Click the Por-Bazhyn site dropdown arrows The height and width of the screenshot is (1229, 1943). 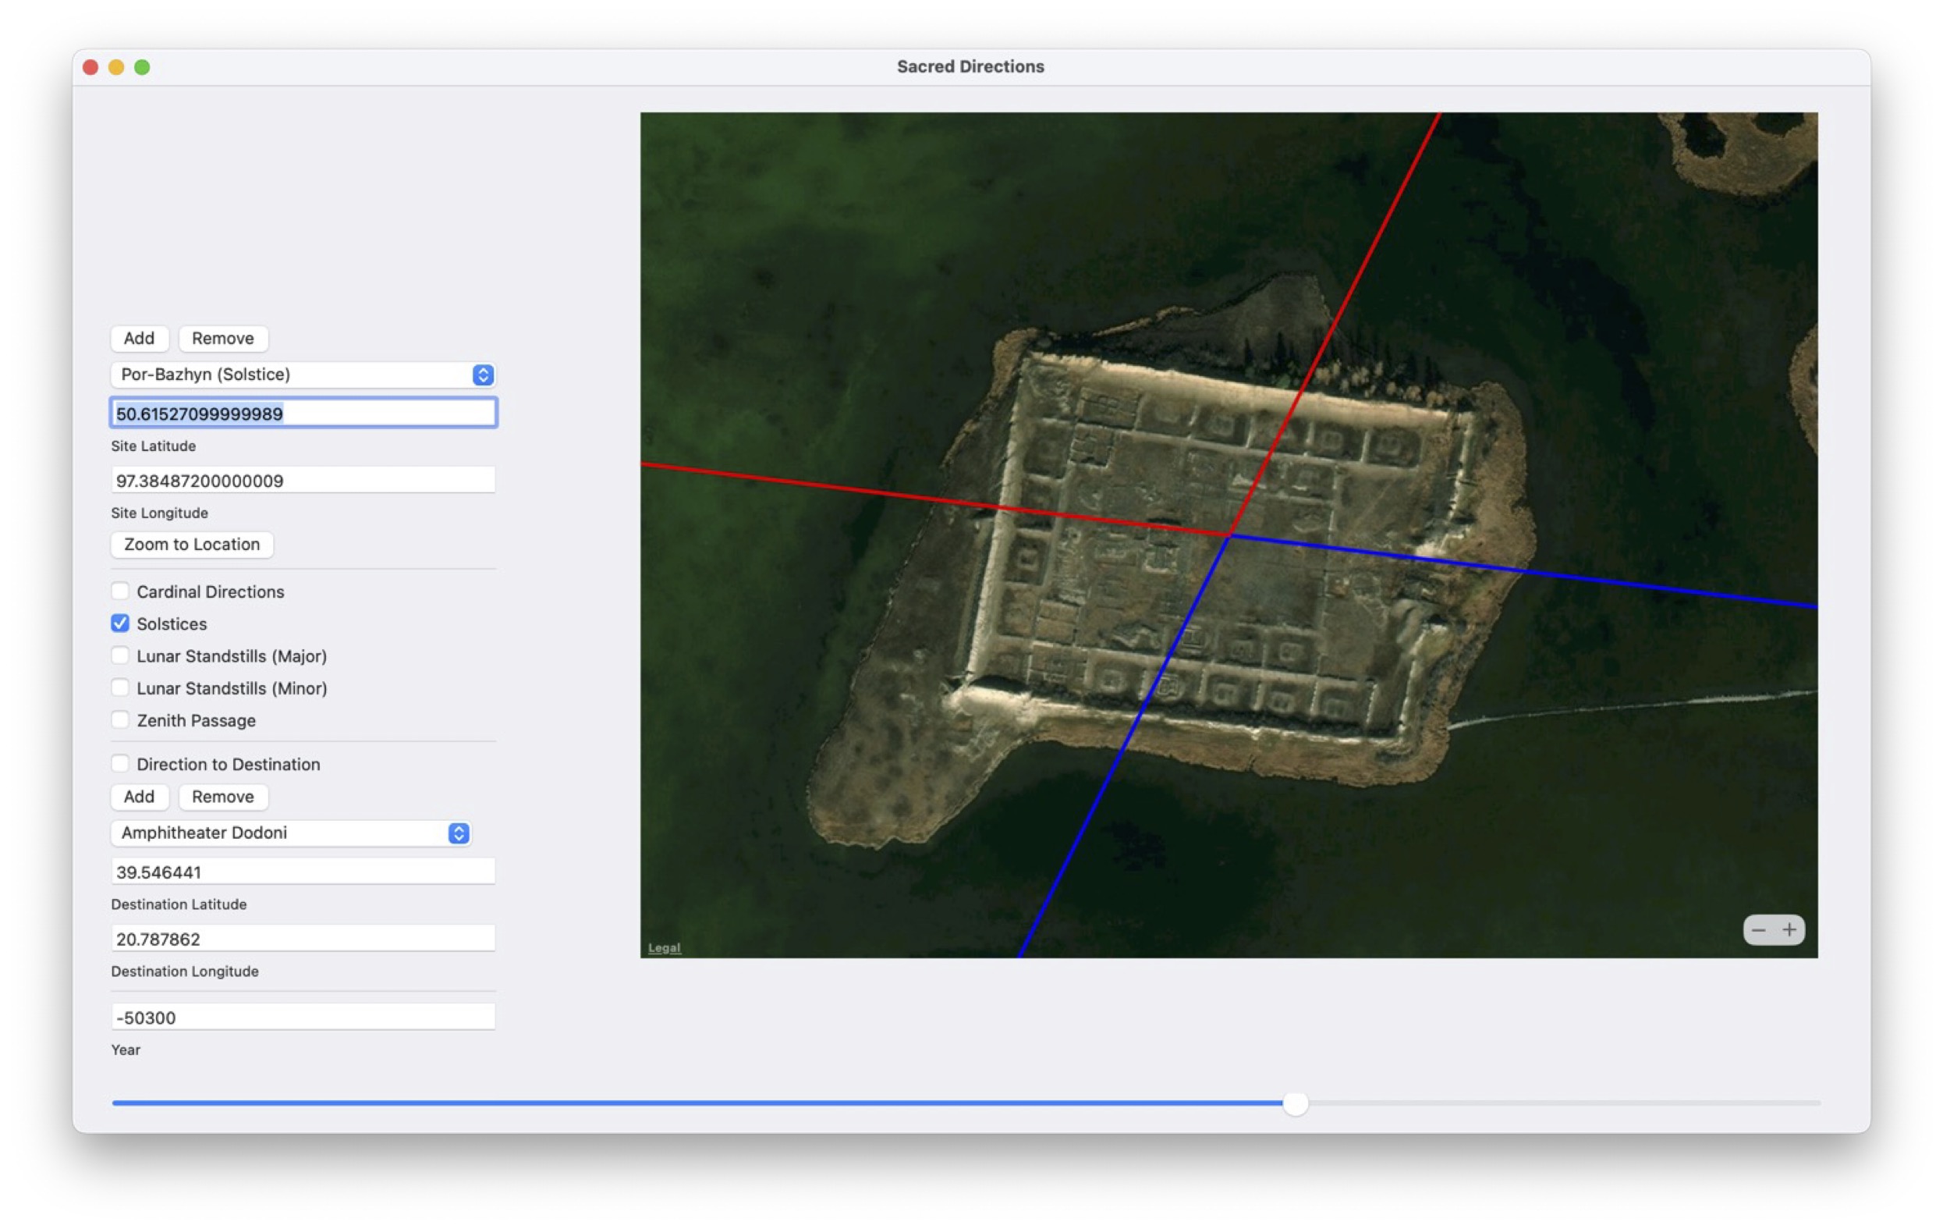483,375
